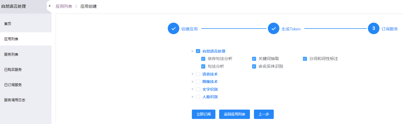The width and height of the screenshot is (403, 124).
Task: Expand the 图像技术 tree node
Action: (192, 82)
